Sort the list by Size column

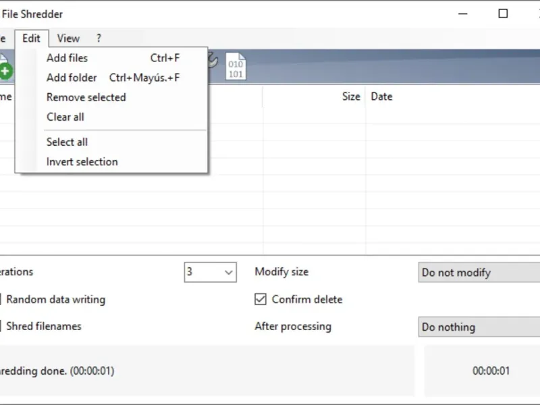(x=350, y=97)
